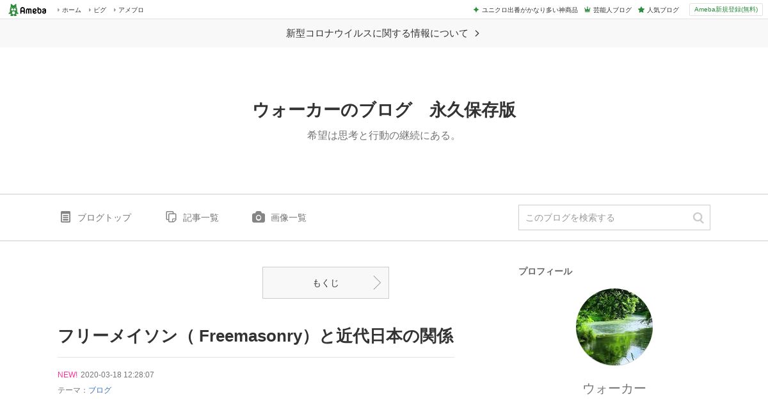Click the arrow on the もくじ button
Viewport: 768px width, 403px height.
(377, 283)
